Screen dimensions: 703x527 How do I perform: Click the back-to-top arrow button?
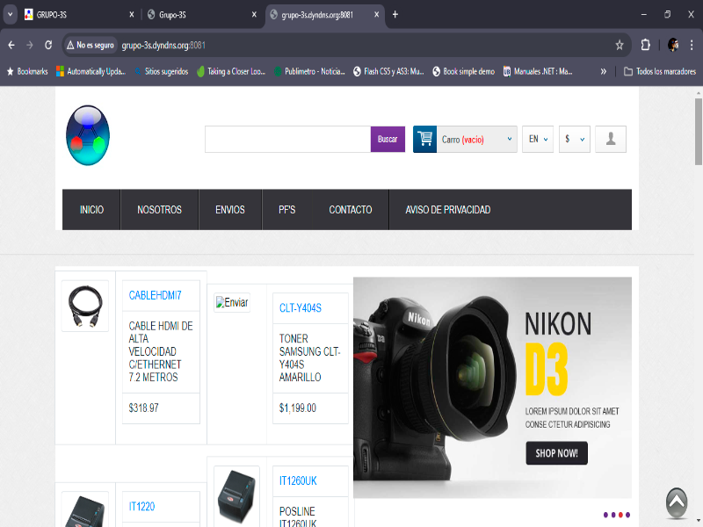click(x=677, y=503)
